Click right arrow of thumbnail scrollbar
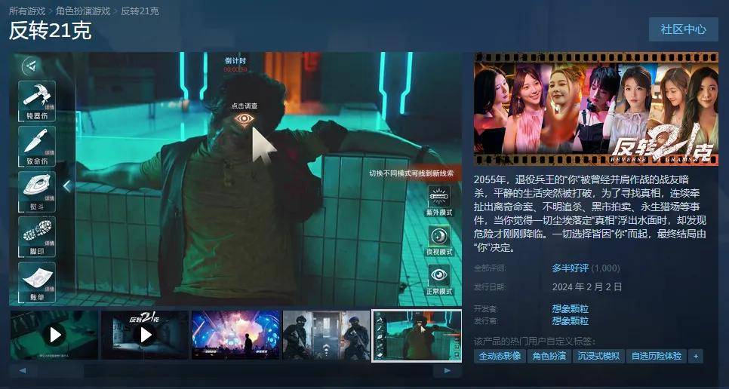This screenshot has height=389, width=729. (448, 370)
